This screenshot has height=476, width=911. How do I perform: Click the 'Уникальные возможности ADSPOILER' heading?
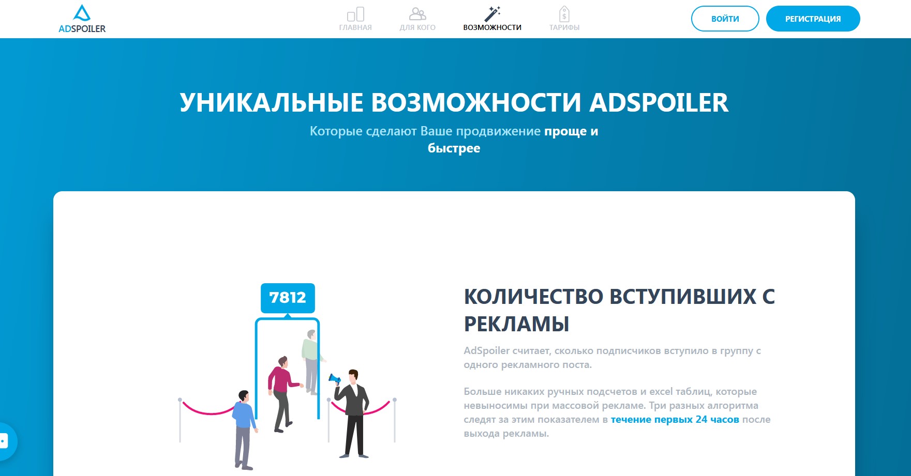pyautogui.click(x=454, y=102)
